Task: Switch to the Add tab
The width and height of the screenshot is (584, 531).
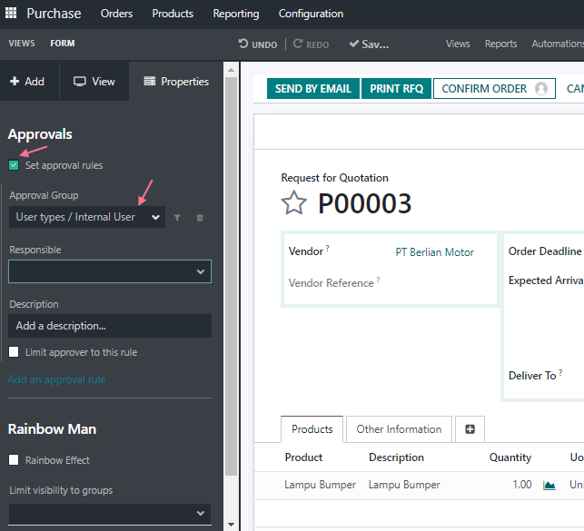Action: [x=27, y=81]
